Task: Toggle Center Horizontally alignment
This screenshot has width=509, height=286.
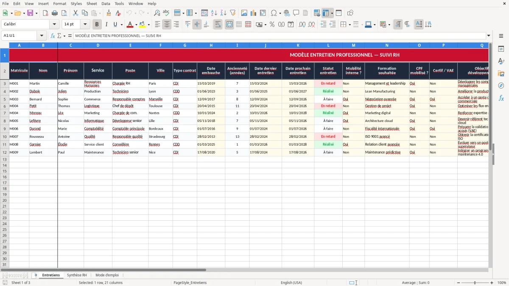Action: [167, 25]
